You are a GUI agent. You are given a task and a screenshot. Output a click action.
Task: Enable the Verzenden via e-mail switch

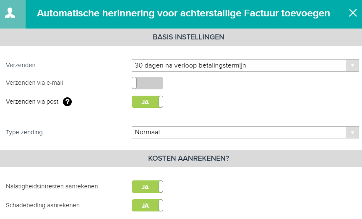pos(147,83)
